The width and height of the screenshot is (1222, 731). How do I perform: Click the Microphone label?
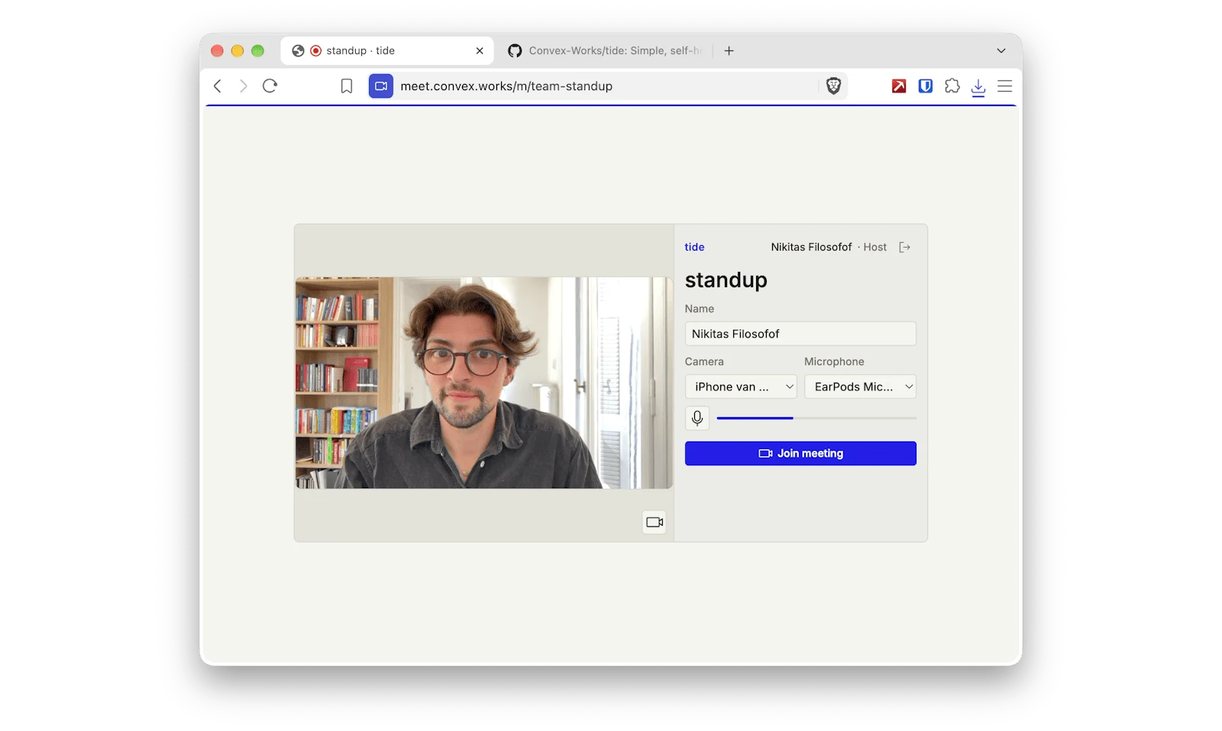[x=834, y=361]
